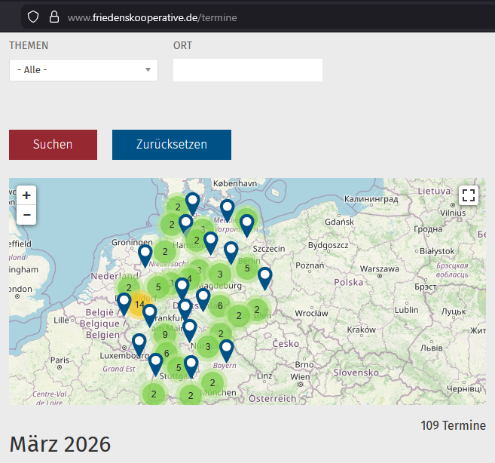Viewport: 495px width, 463px height.
Task: Select the pin east of Berlin
Action: pyautogui.click(x=264, y=276)
